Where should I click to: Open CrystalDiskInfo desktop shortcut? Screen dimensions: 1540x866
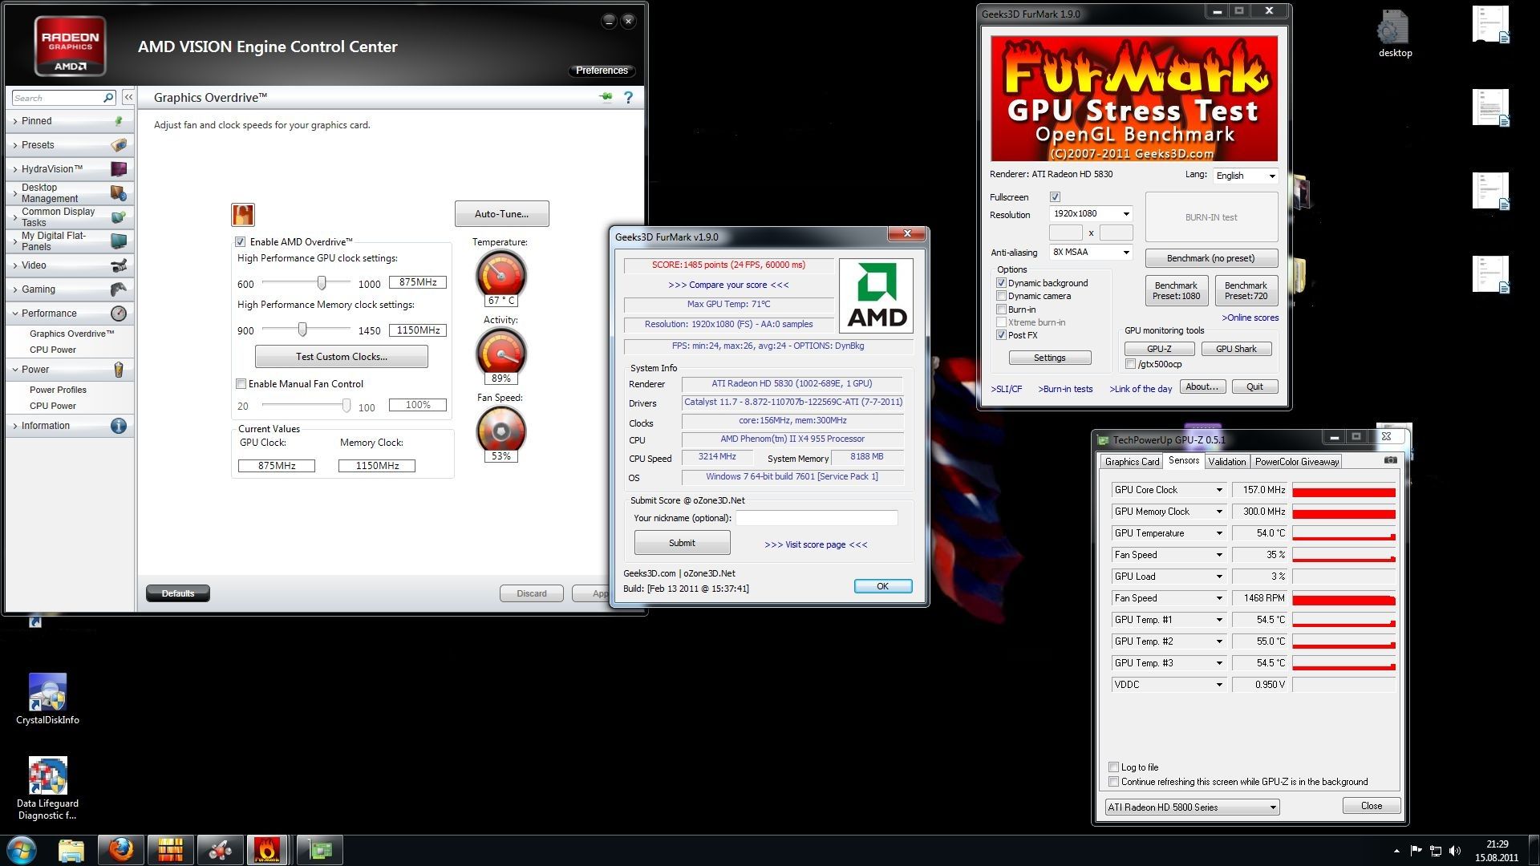[x=47, y=693]
